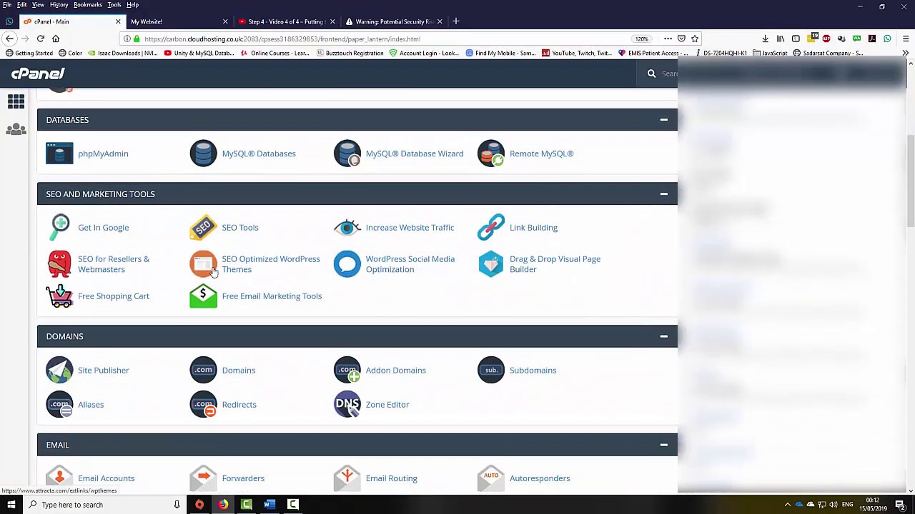Viewport: 915px width, 514px height.
Task: Open the Free Shopping Cart icon
Action: [59, 296]
